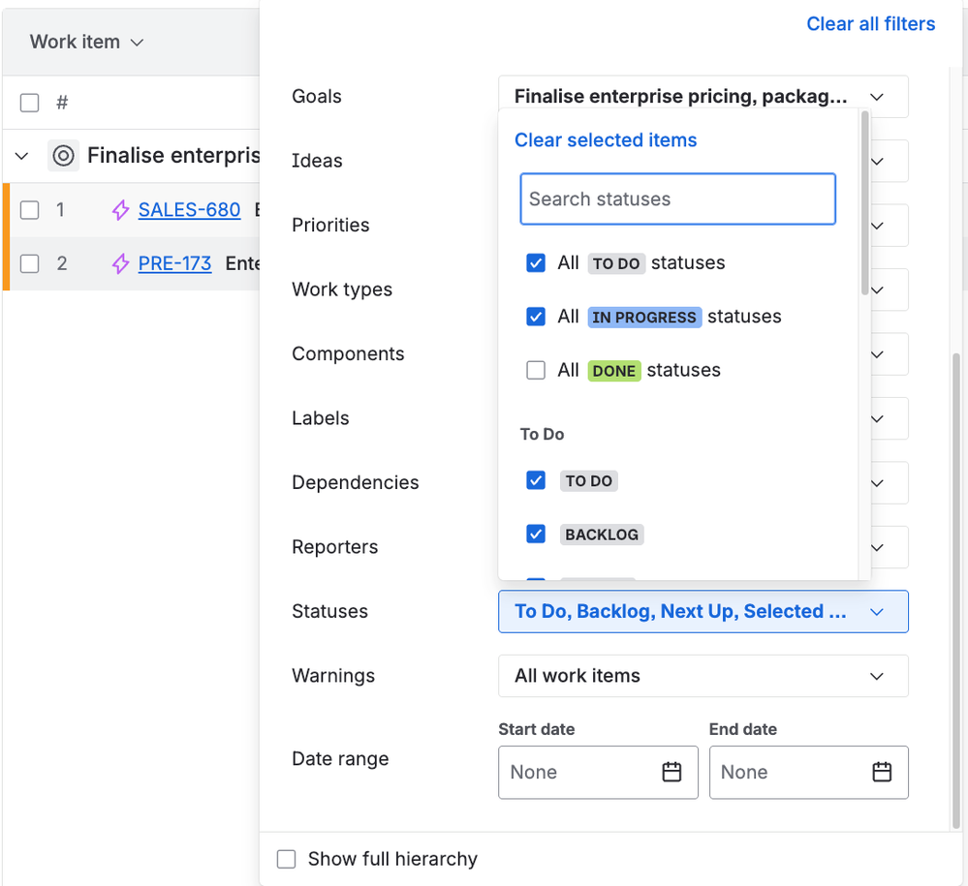Image resolution: width=968 pixels, height=886 pixels.
Task: Check the All DONE statuses checkbox
Action: click(536, 370)
